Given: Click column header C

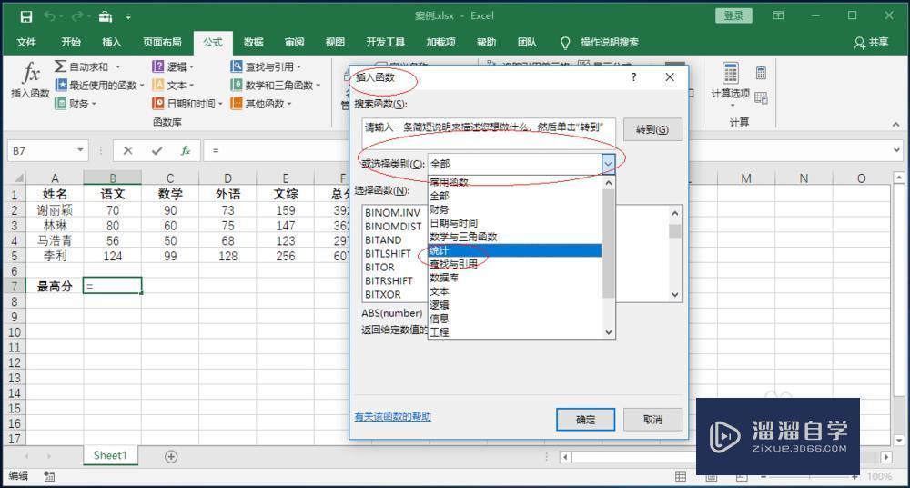Looking at the screenshot, I should tap(170, 178).
